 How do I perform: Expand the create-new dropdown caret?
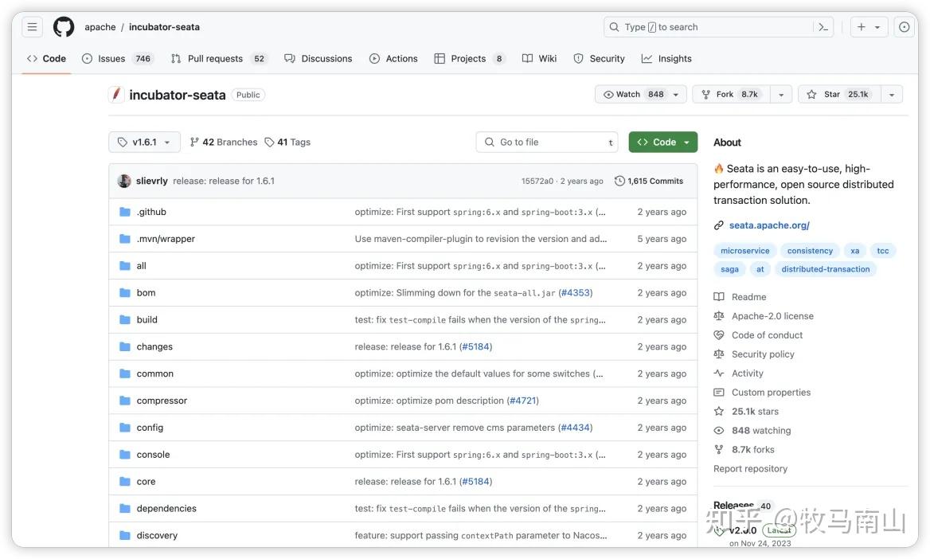coord(877,27)
